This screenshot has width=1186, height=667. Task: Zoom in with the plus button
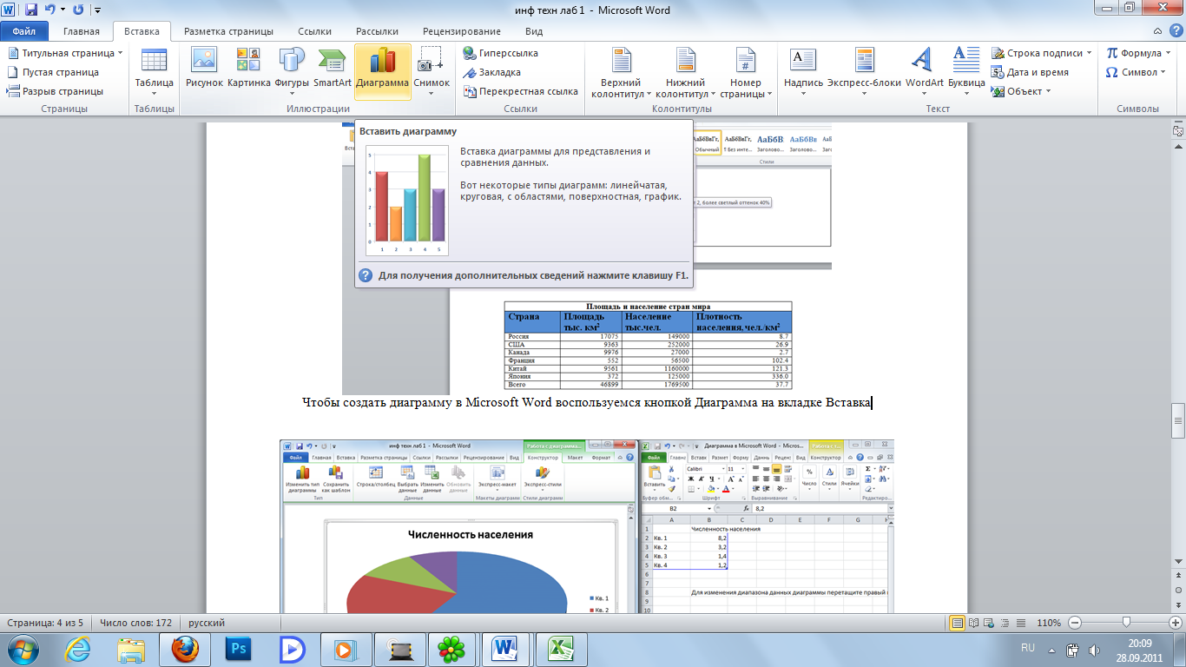(1175, 623)
